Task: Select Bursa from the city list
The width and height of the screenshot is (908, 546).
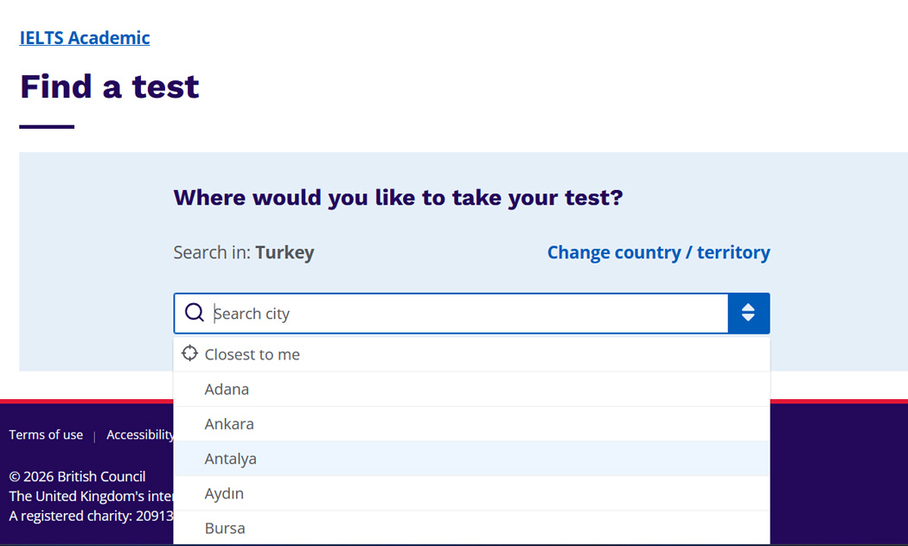Action: click(225, 528)
